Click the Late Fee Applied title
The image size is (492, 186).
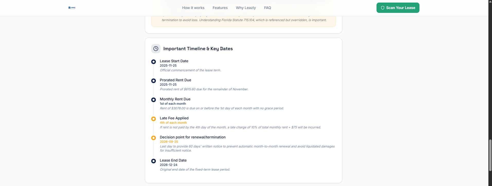pos(174,118)
